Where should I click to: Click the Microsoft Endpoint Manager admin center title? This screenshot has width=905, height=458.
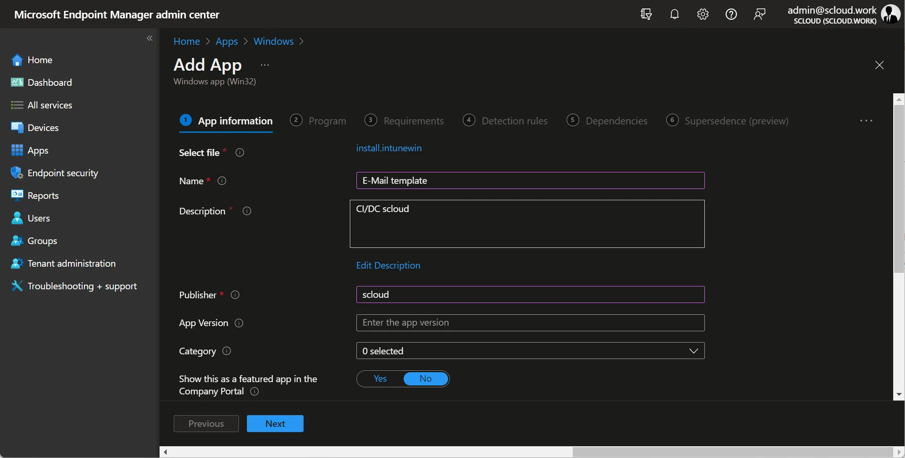click(x=117, y=15)
